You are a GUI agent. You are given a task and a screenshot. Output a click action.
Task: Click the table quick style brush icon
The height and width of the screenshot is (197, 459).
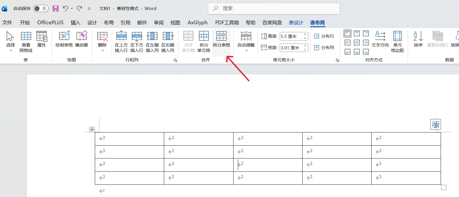coord(436,124)
